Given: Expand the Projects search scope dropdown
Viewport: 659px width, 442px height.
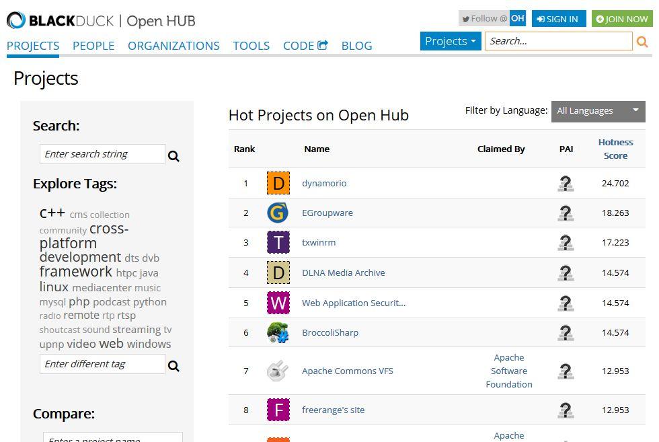Looking at the screenshot, I should tap(451, 41).
